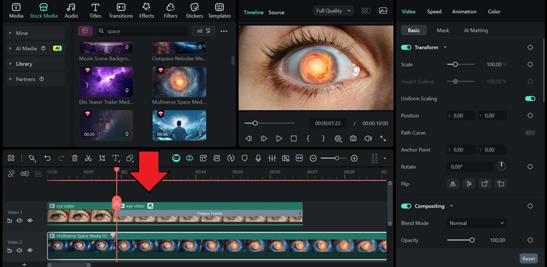The height and width of the screenshot is (267, 547).
Task: Click the mark in bracket icon
Action: coord(308,139)
